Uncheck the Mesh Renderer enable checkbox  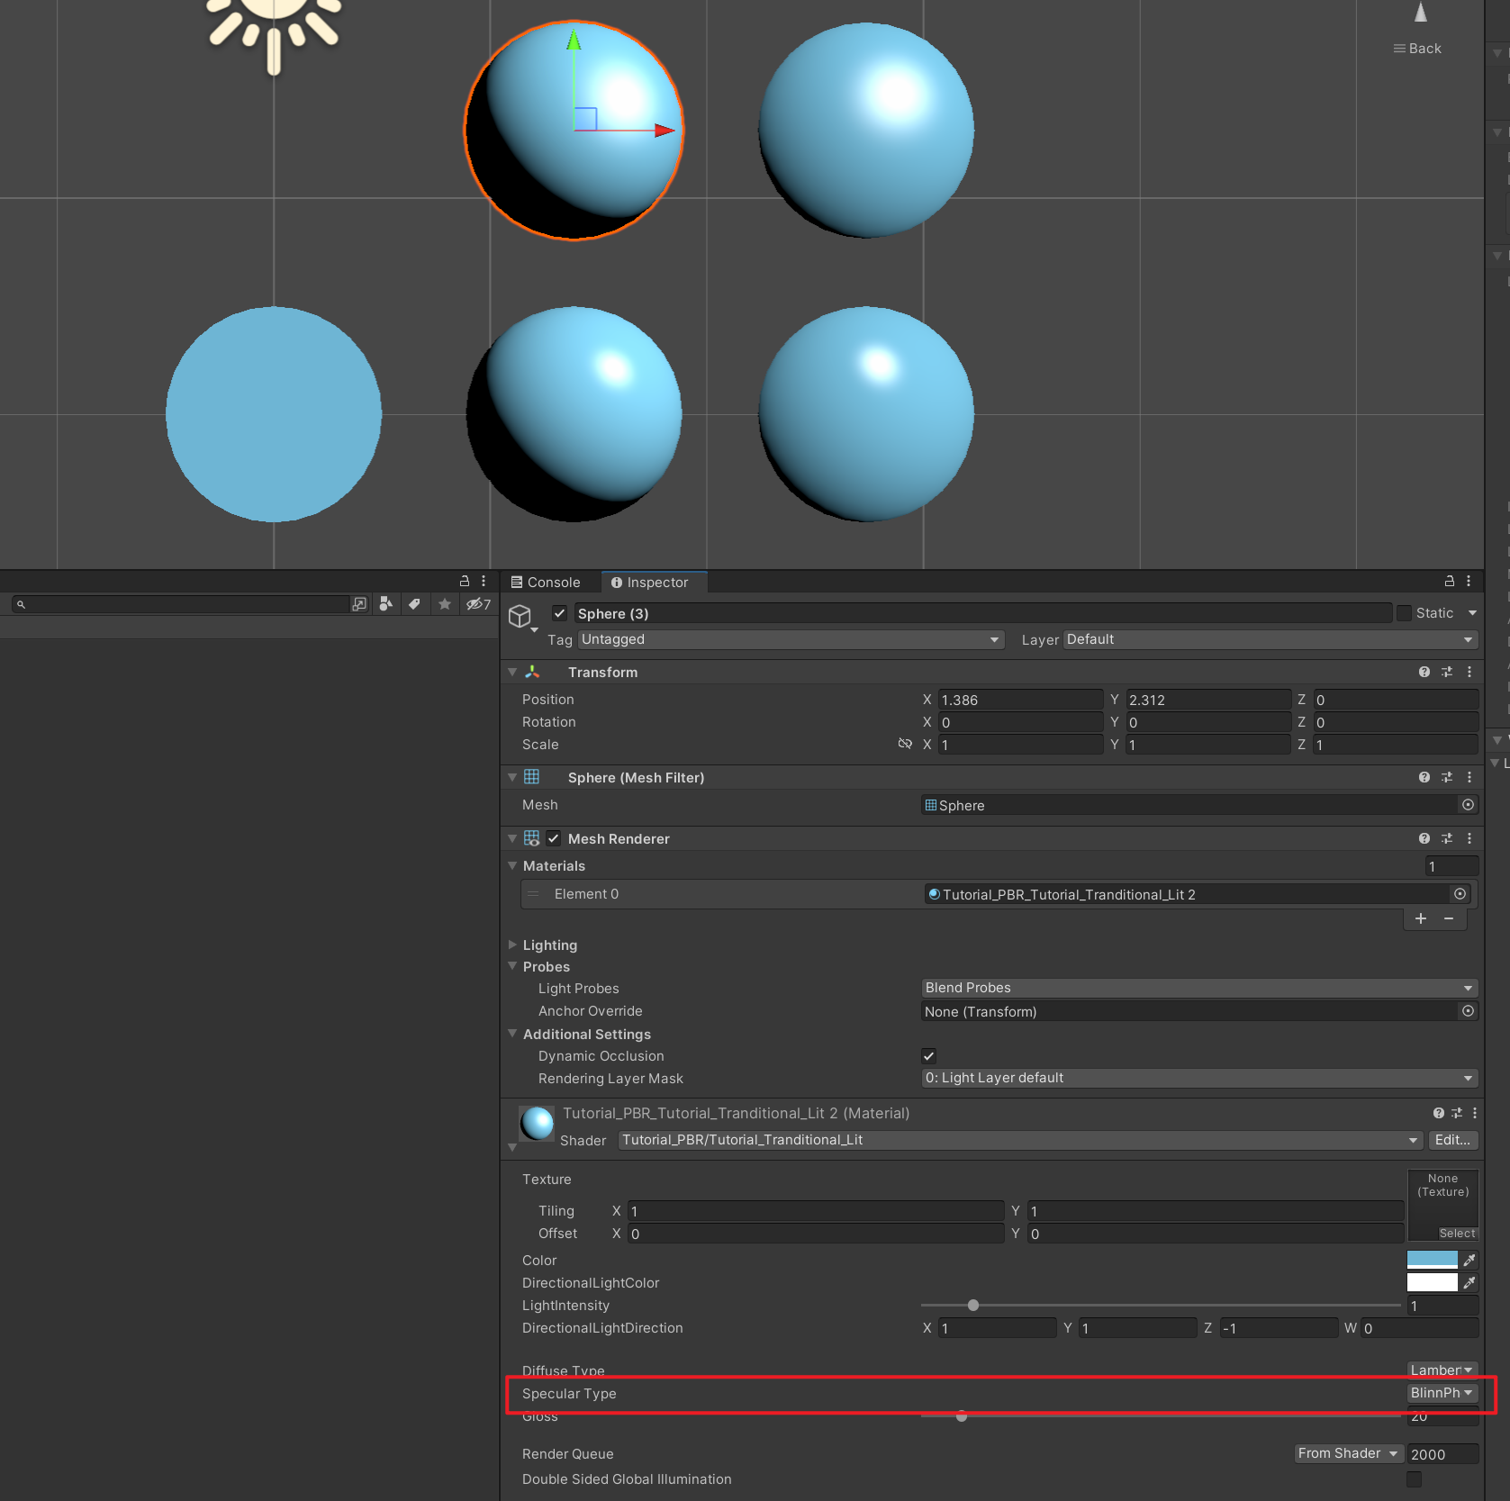click(553, 837)
